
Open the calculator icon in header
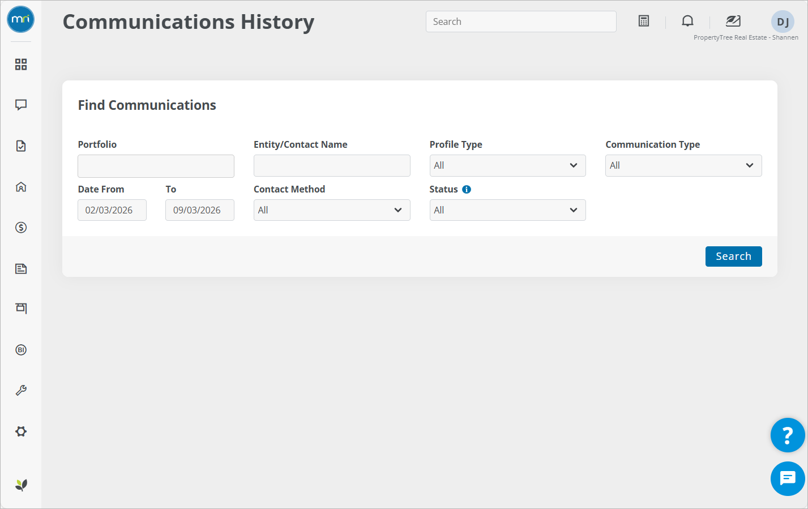click(644, 21)
